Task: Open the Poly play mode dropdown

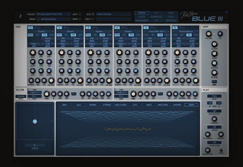Action: click(214, 96)
